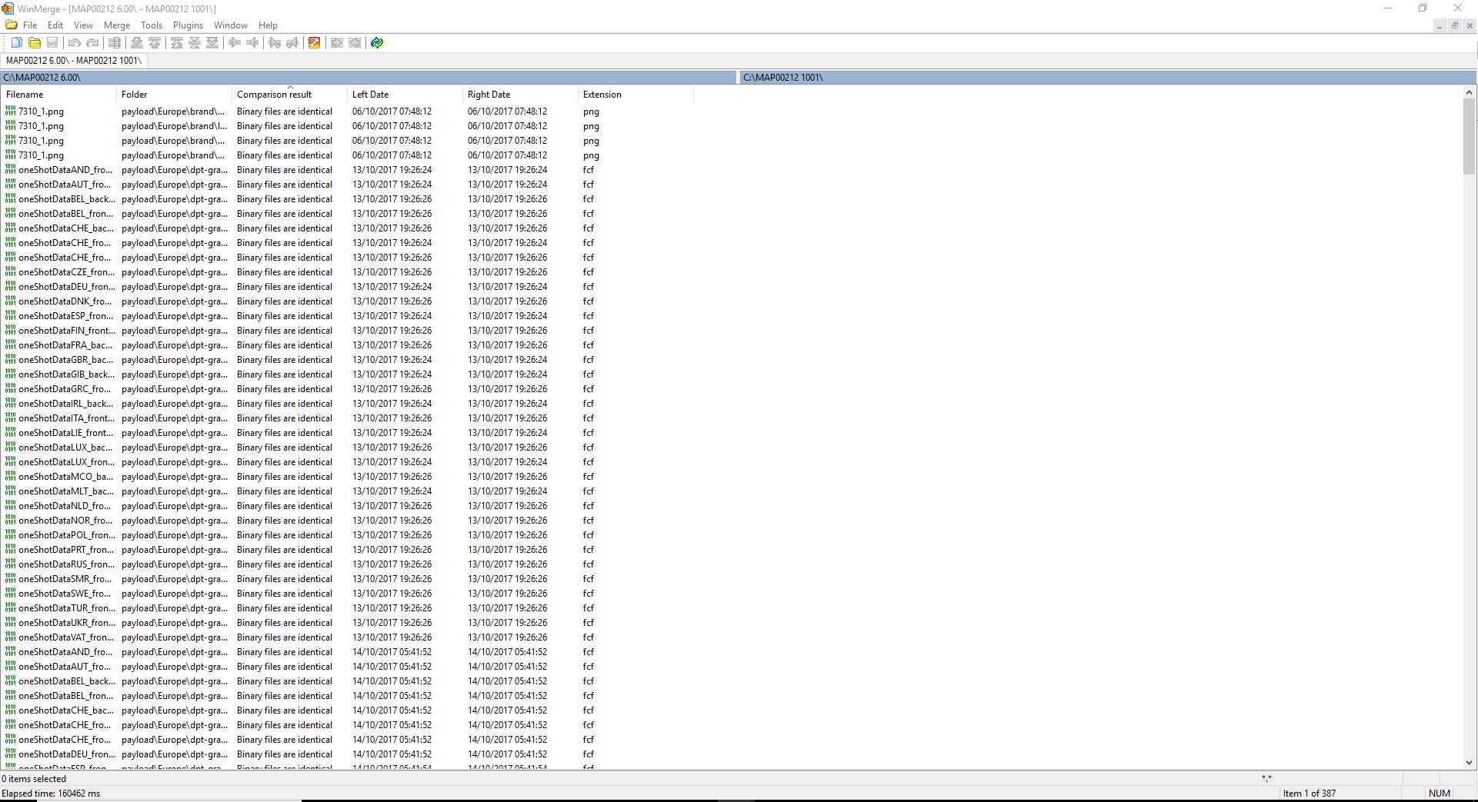This screenshot has width=1478, height=802.
Task: Go to previous difference using the up-arrow icon
Action: pos(155,43)
